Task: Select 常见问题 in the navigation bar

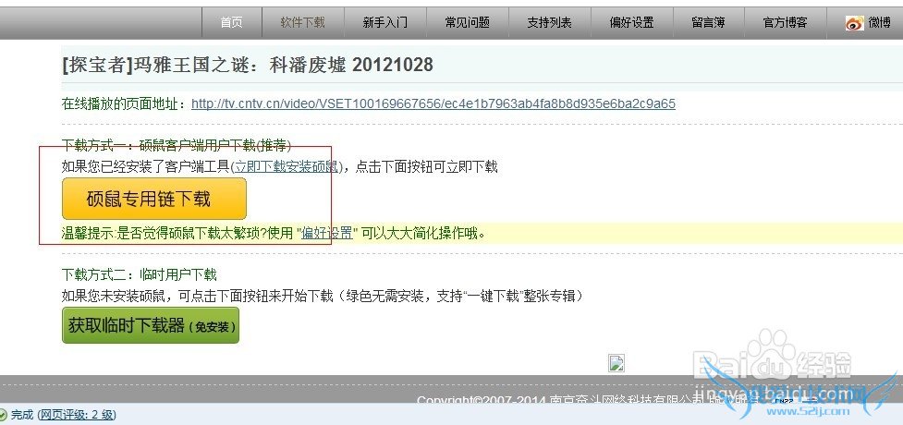Action: coord(468,22)
